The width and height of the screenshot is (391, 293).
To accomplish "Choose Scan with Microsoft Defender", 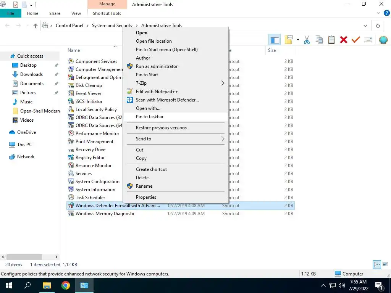I will pos(176,100).
